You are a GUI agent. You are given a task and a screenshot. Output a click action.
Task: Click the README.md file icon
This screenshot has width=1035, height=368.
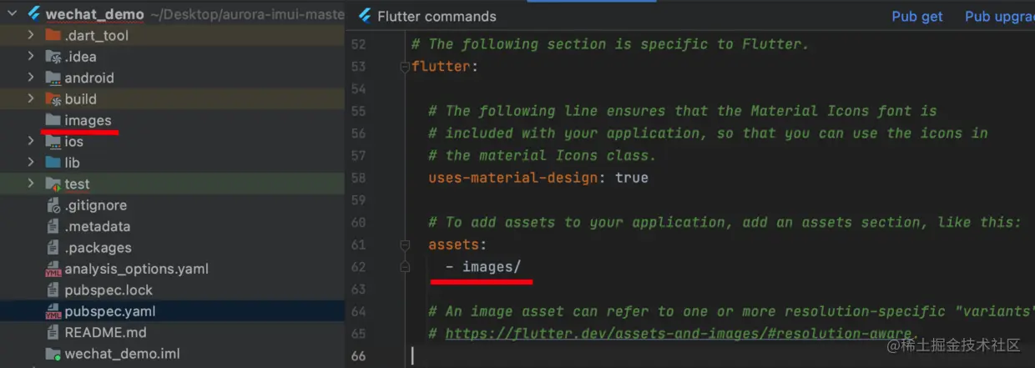(53, 333)
